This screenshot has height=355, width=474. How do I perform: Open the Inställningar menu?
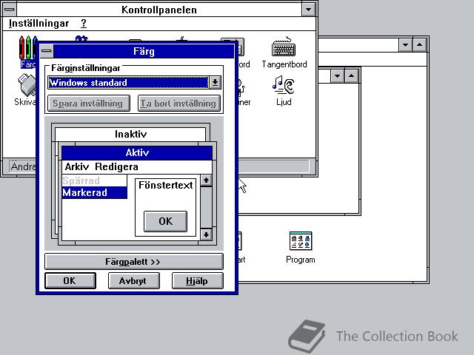39,23
